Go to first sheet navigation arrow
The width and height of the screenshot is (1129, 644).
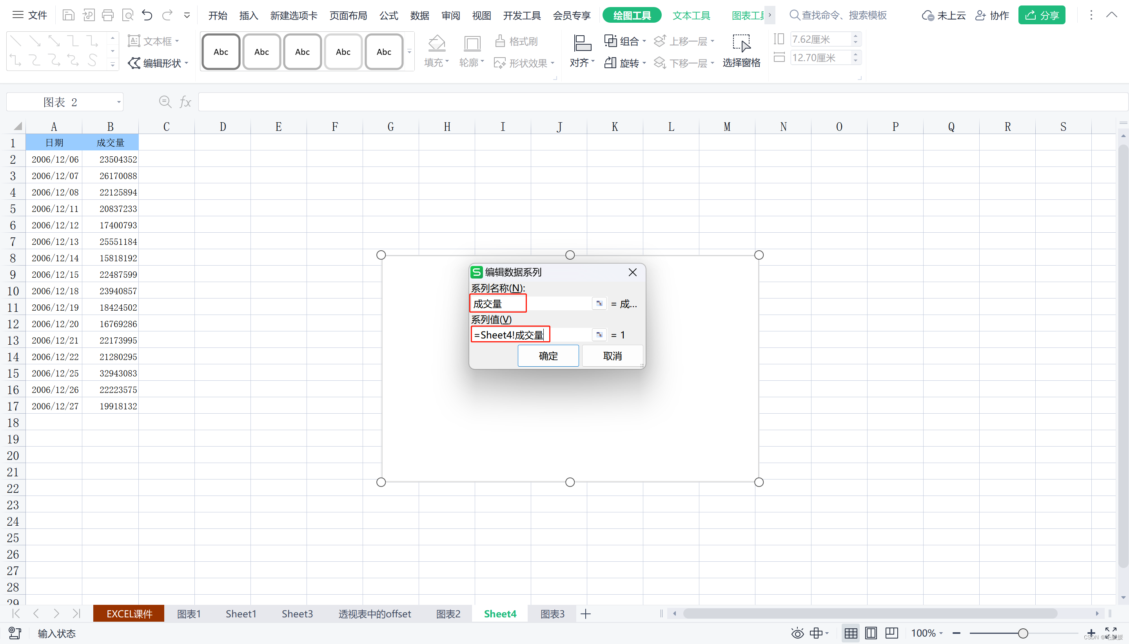click(x=16, y=613)
